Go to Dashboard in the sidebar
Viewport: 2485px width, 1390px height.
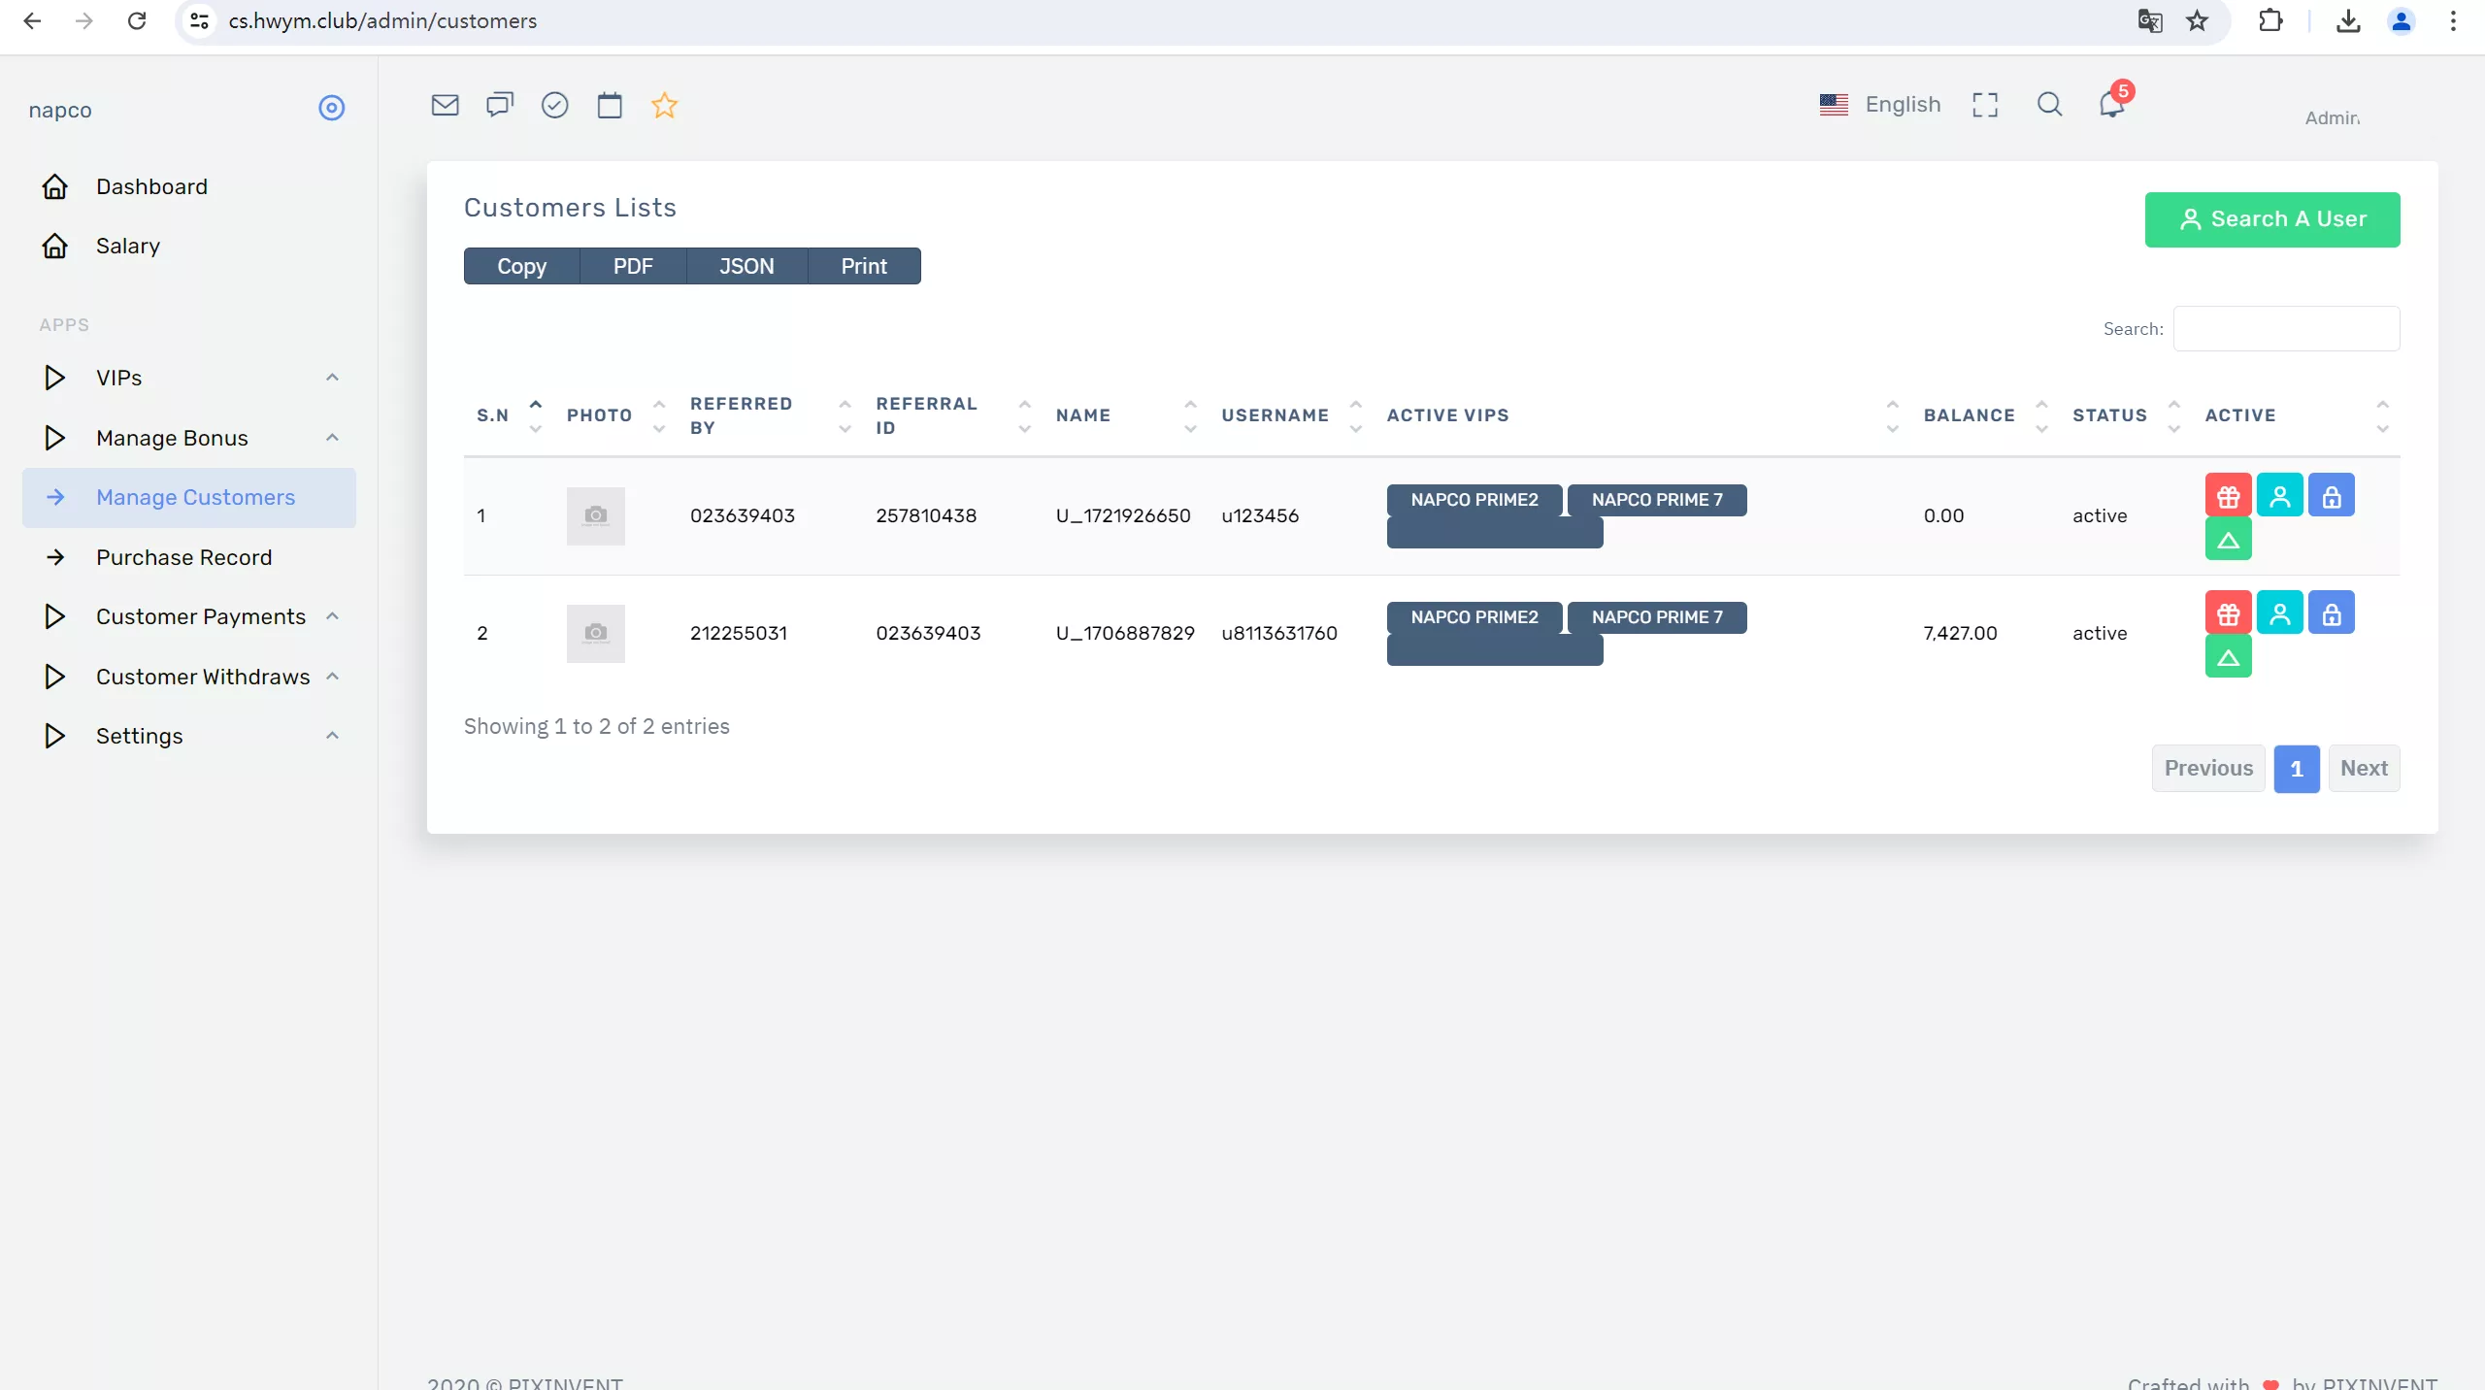[151, 186]
